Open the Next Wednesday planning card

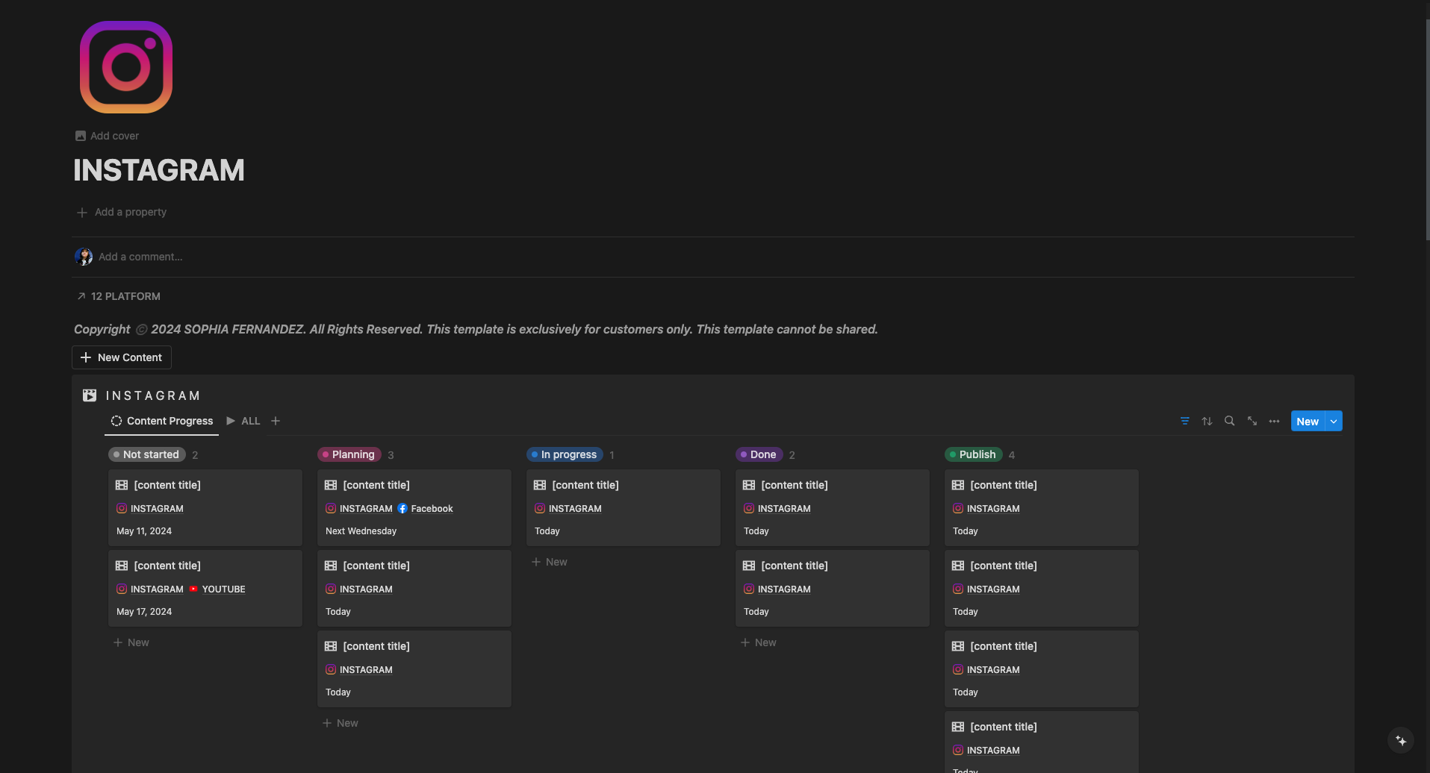point(414,507)
